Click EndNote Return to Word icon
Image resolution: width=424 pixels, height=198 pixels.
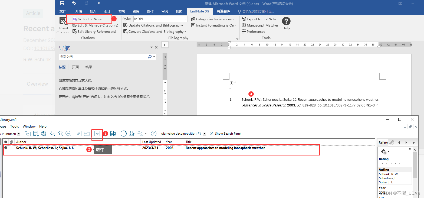coord(113,134)
